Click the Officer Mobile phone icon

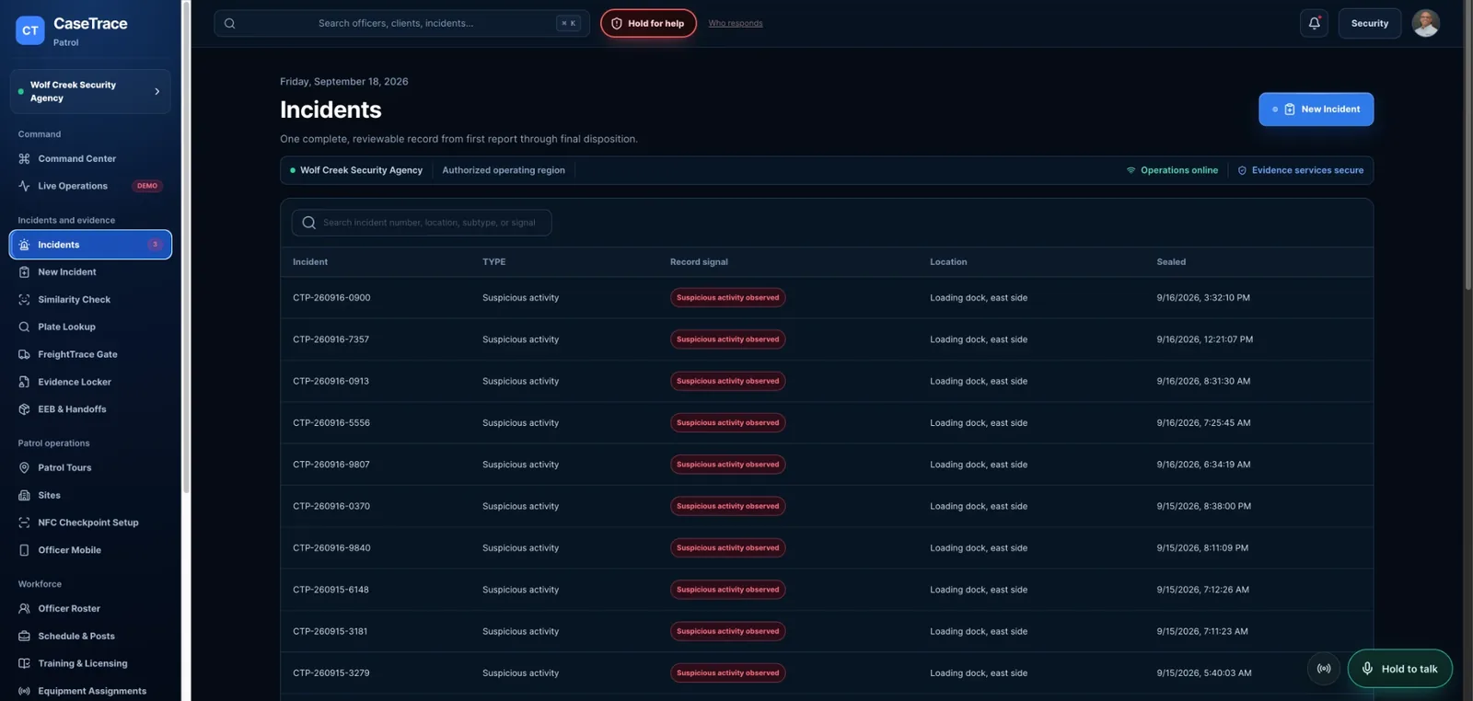[x=24, y=550]
